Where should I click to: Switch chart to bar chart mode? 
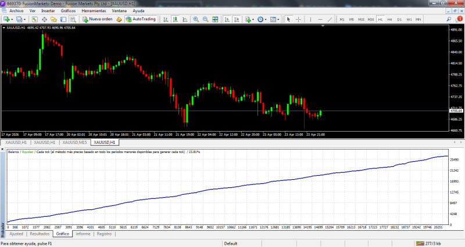pyautogui.click(x=166, y=19)
